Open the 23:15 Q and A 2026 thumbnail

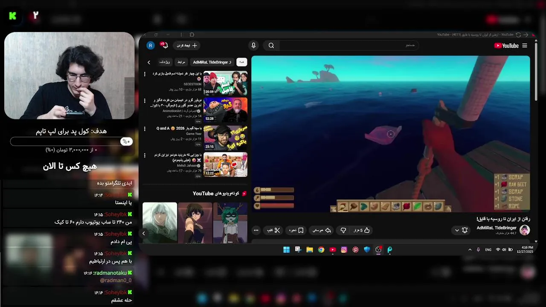[x=225, y=137]
